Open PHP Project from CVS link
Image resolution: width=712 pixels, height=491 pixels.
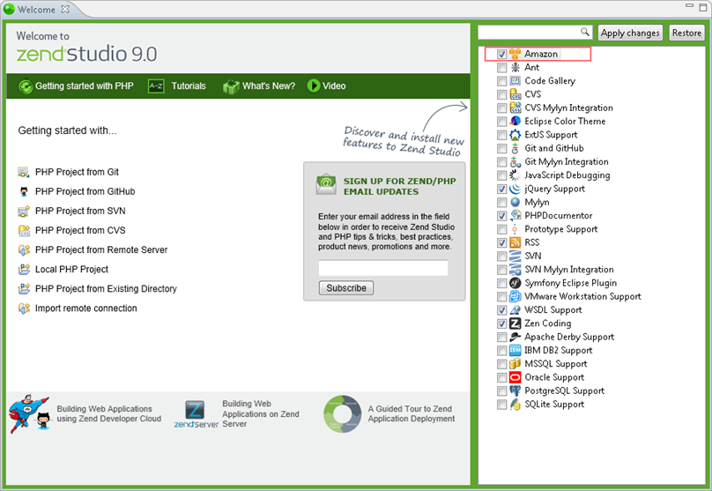point(80,230)
